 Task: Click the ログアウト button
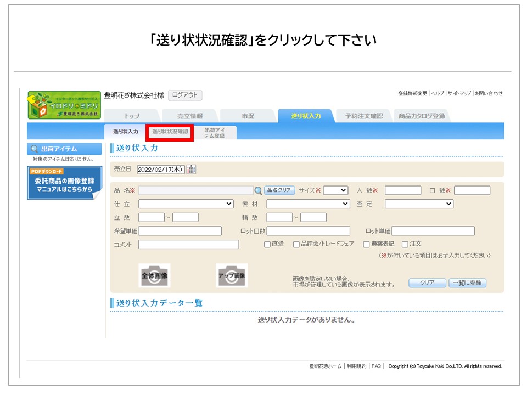(x=185, y=95)
